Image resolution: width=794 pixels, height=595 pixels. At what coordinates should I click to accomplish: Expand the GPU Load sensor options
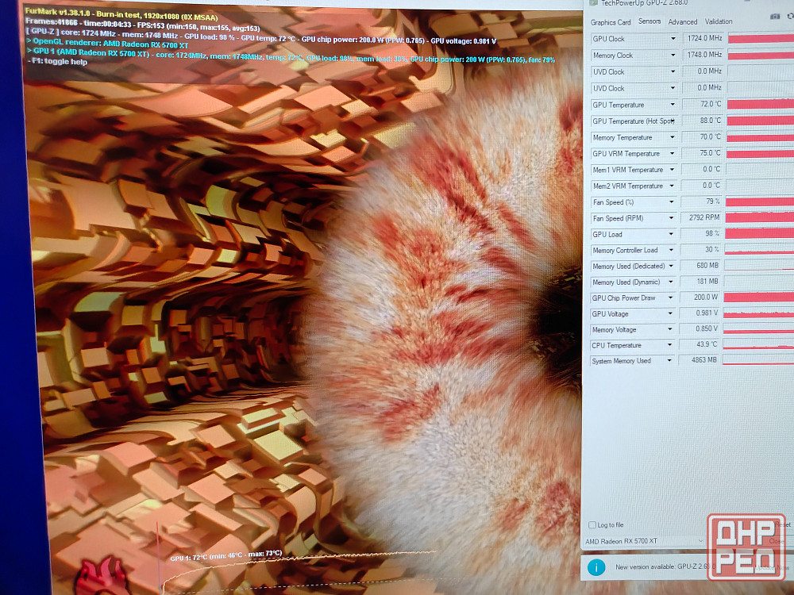tap(673, 234)
